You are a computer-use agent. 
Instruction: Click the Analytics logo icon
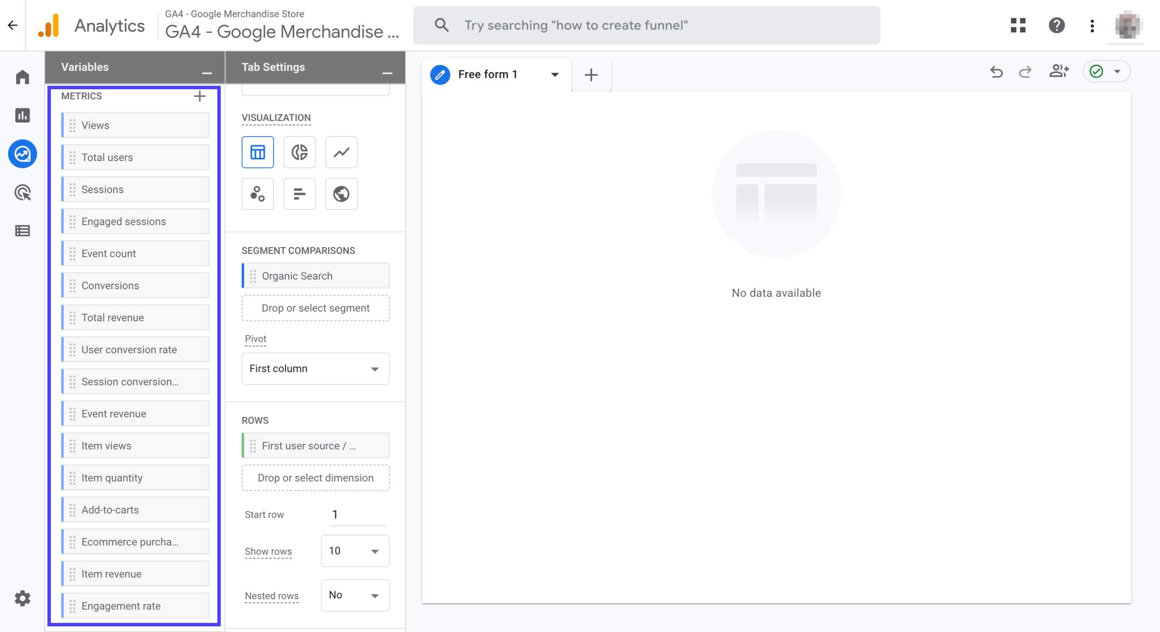49,25
